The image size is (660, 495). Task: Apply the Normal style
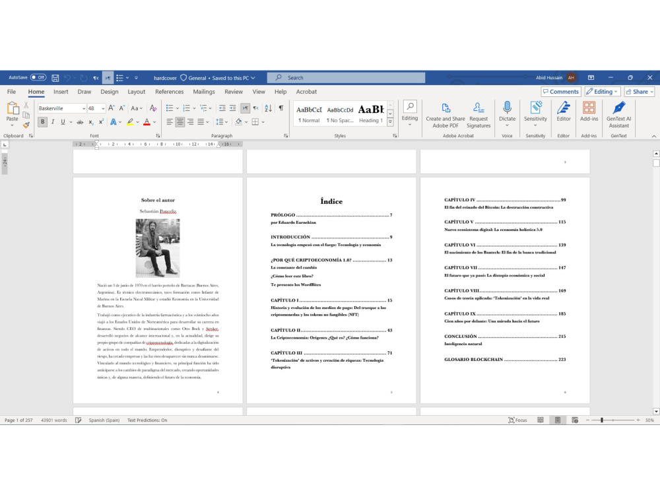click(309, 114)
